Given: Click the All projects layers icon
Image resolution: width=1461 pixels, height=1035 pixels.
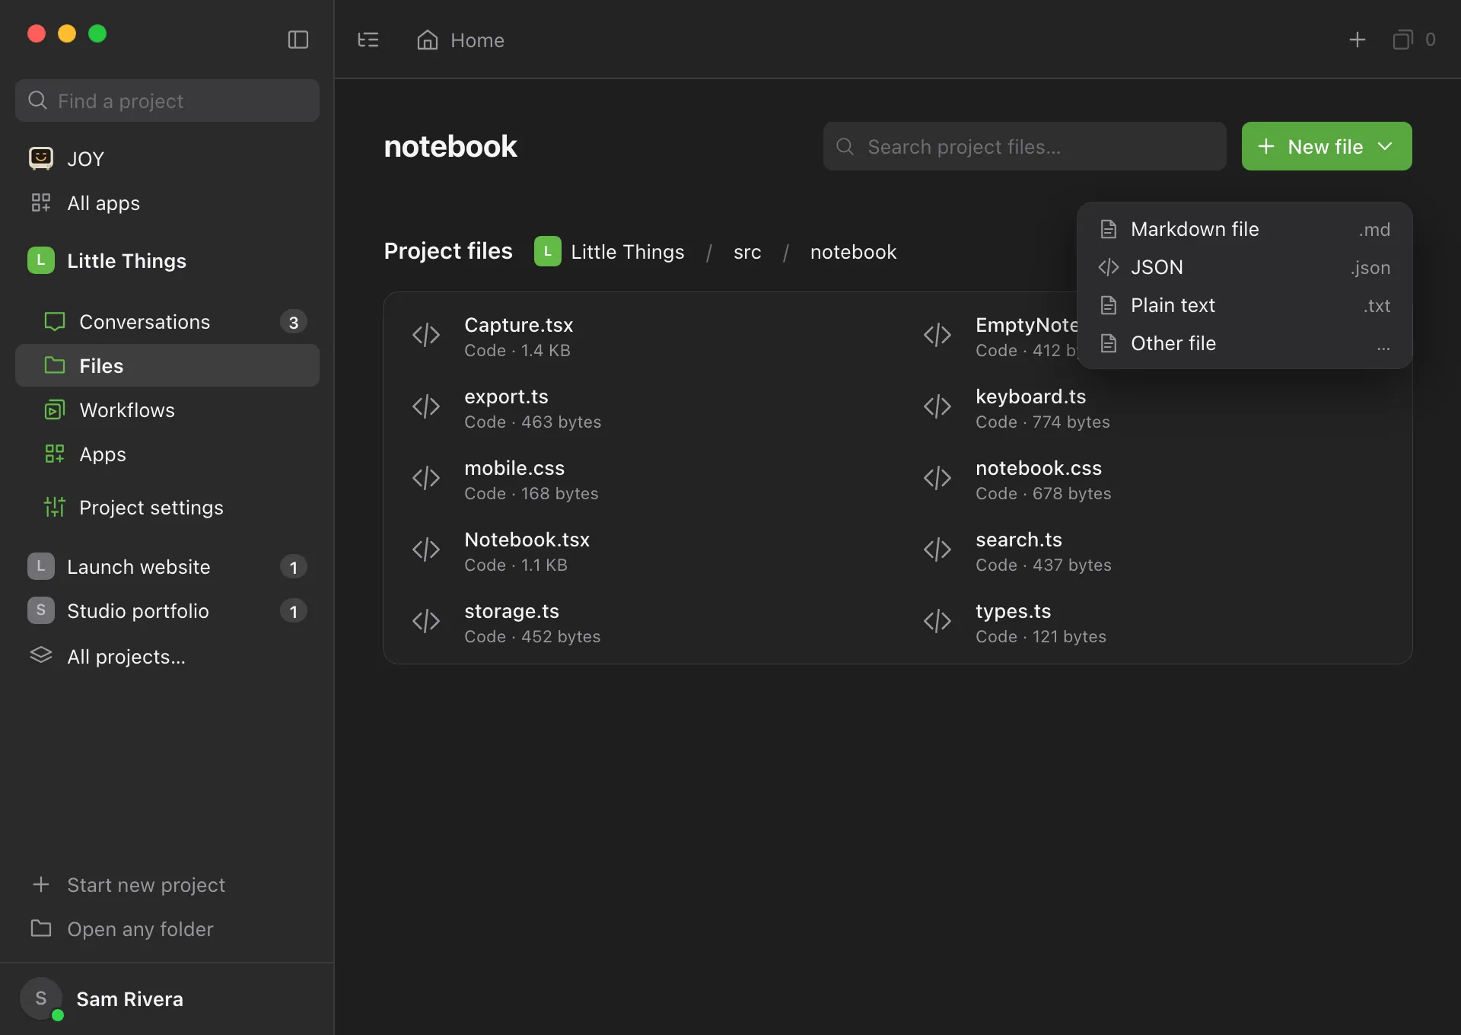Looking at the screenshot, I should pyautogui.click(x=41, y=655).
